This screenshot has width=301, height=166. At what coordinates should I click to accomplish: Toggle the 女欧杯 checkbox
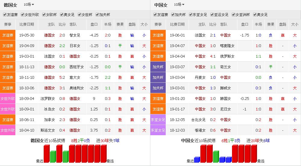click(x=44, y=15)
